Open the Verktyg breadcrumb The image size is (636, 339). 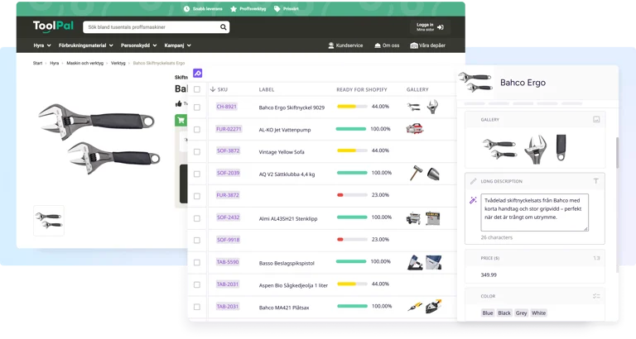pos(118,63)
